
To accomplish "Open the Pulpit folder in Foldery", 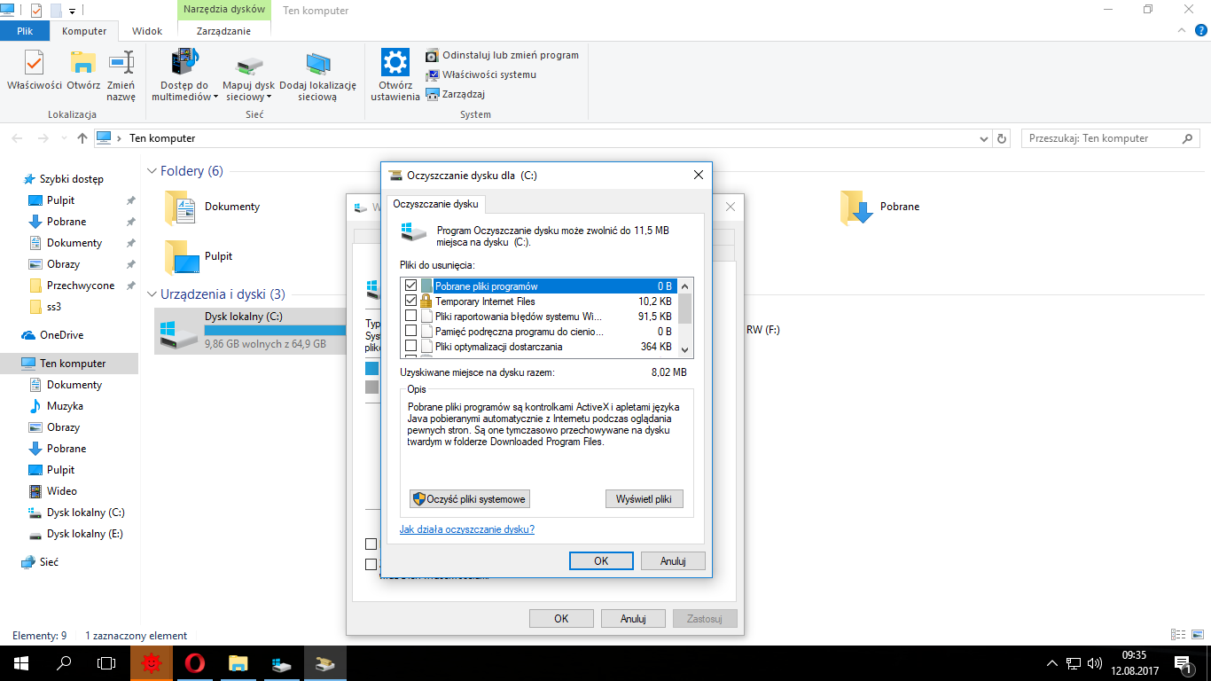I will tap(199, 256).
